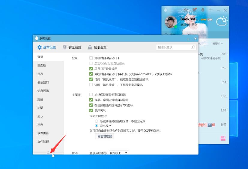Open the shirt dress-up icon in QQ panel
The image size is (248, 169).
[194, 10]
